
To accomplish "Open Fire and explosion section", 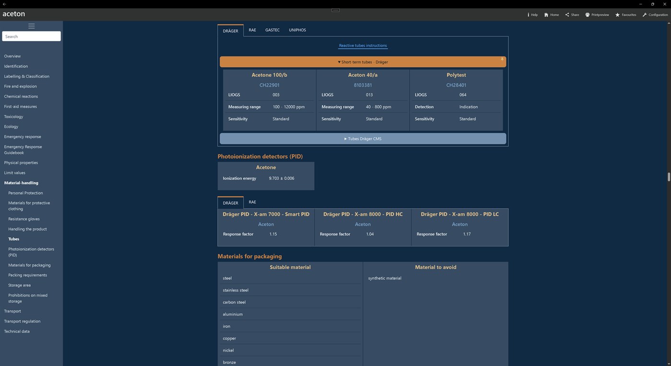I will pos(20,86).
